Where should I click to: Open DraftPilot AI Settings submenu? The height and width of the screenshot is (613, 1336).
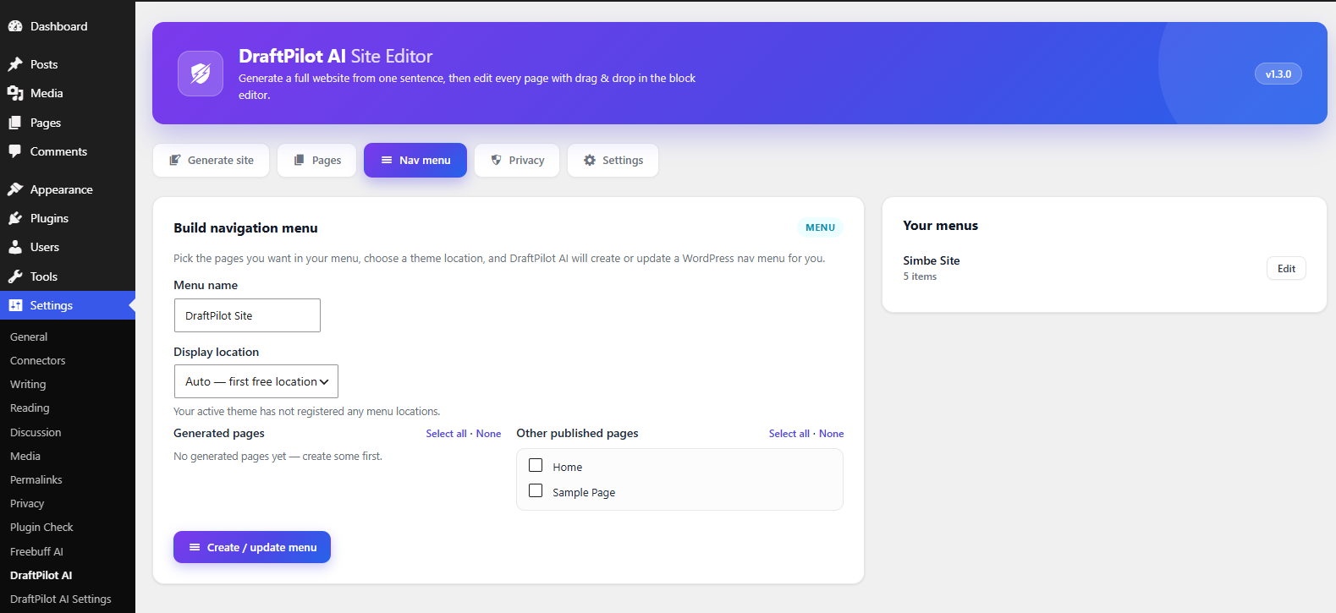click(61, 599)
